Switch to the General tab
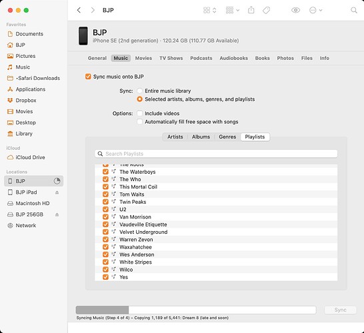 97,58
